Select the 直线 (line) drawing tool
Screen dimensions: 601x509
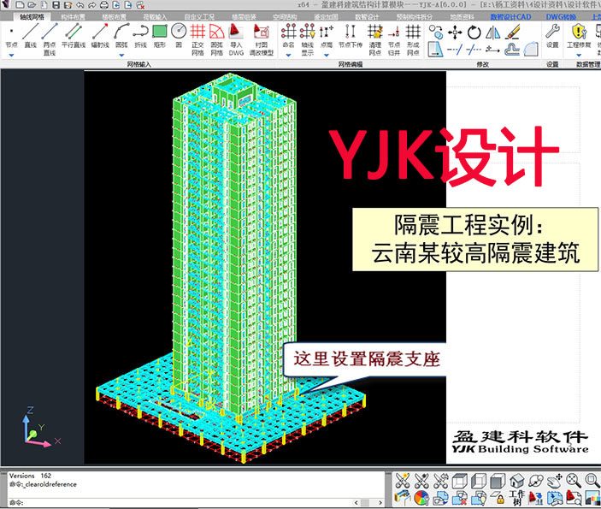pos(30,37)
